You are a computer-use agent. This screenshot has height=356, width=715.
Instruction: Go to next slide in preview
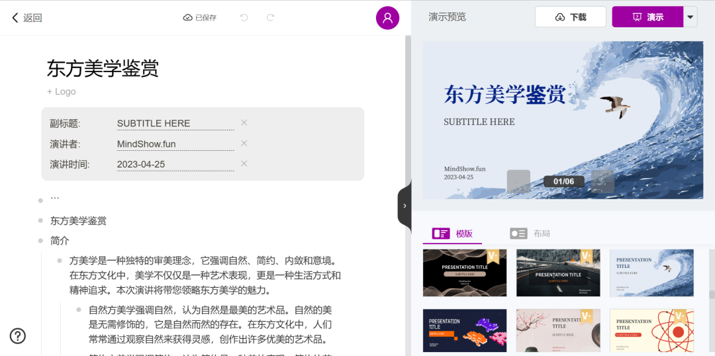click(602, 181)
